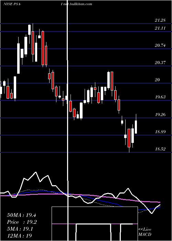Click the 18.52 price level label

160,149
